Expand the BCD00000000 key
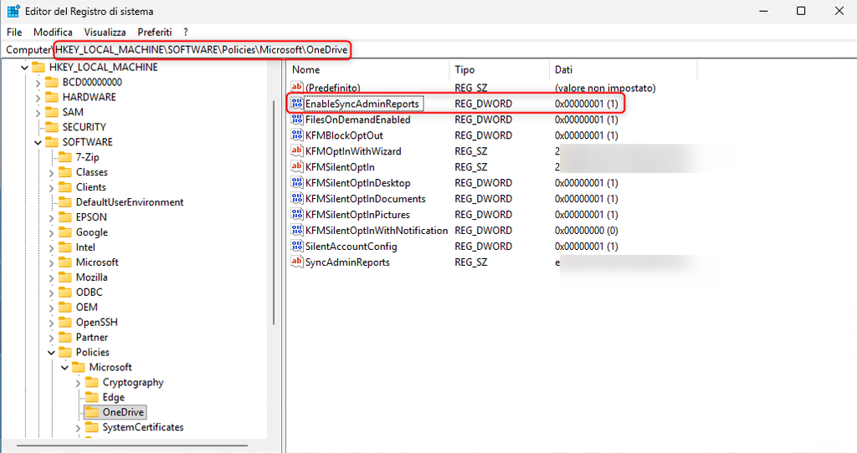This screenshot has width=857, height=453. pos(38,83)
